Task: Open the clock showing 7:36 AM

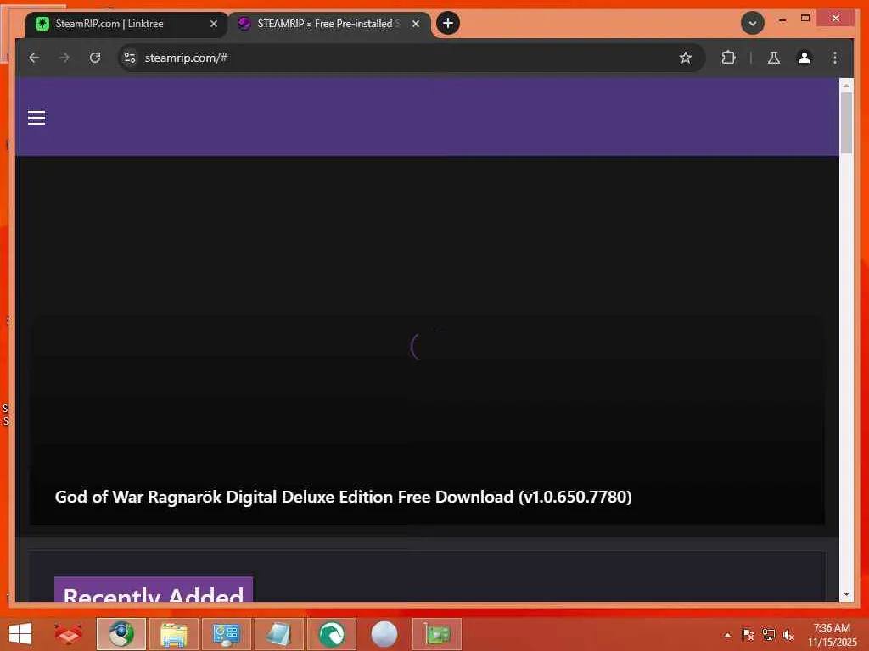Action: [832, 635]
